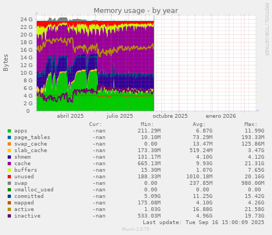Click the slab_cache max value 3.47G
272x235 pixels.
(256, 150)
